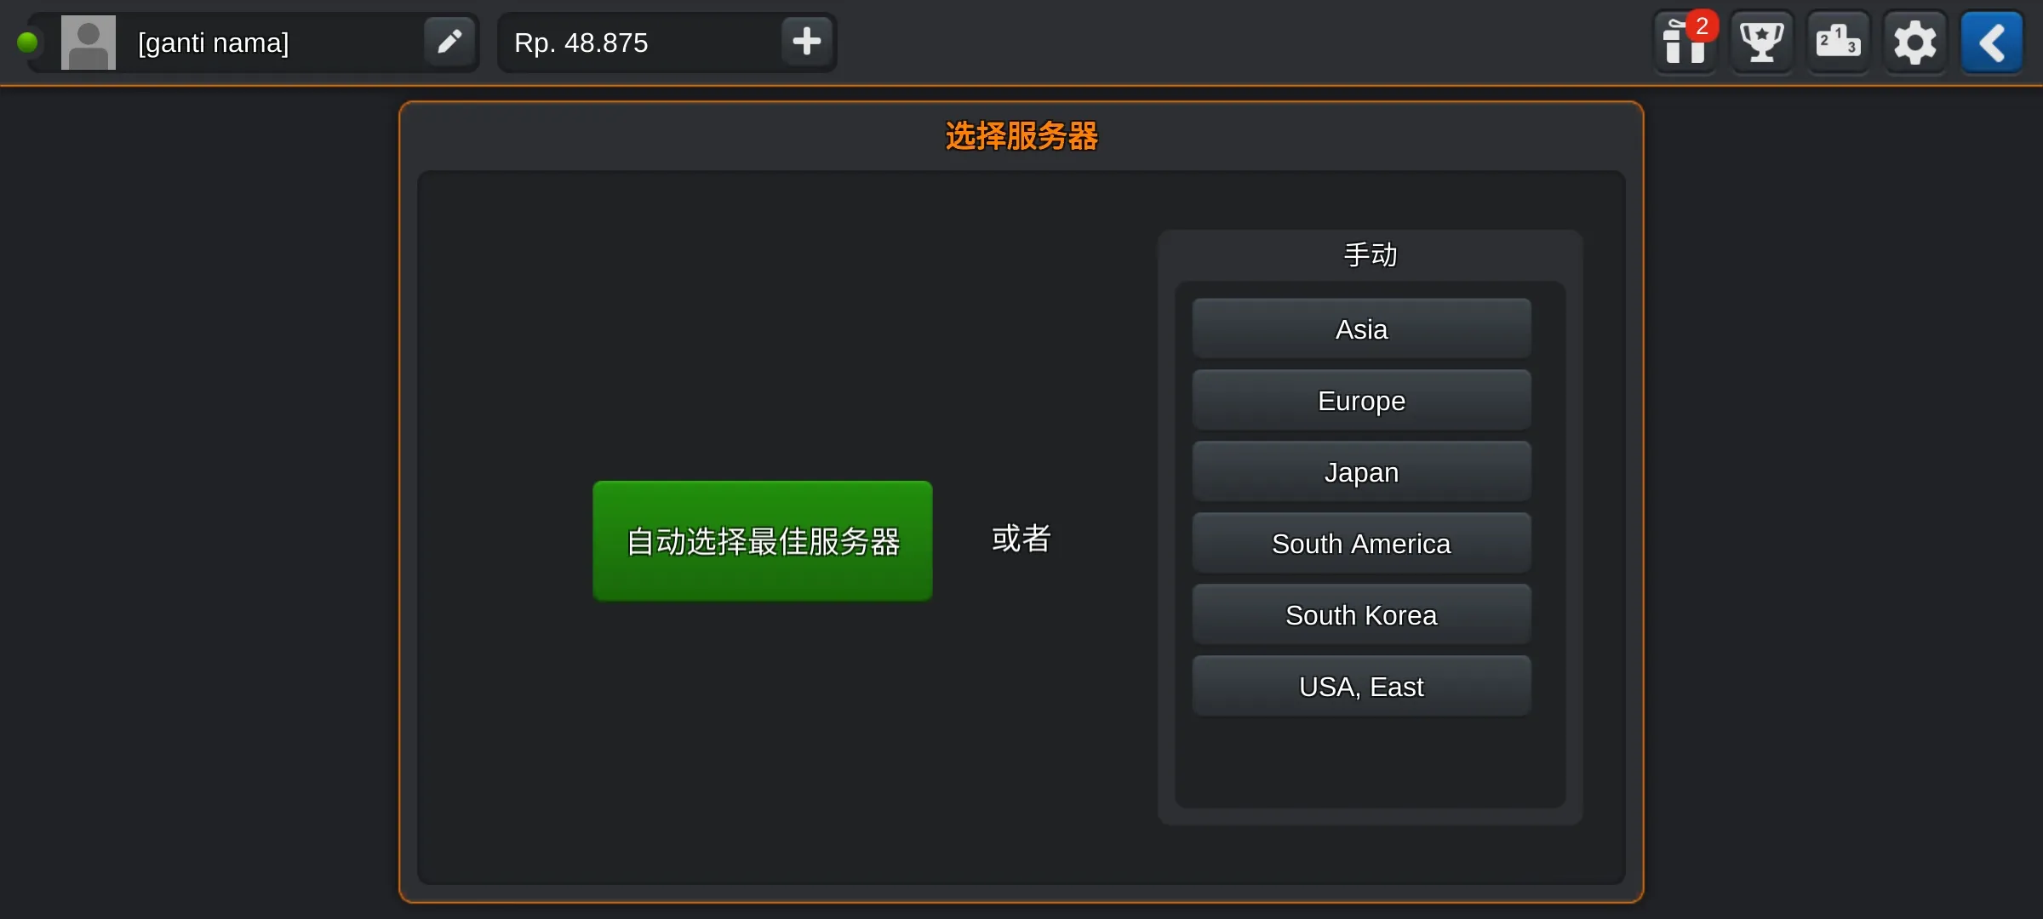This screenshot has width=2043, height=919.
Task: Click the edit pencil icon for name
Action: point(449,42)
